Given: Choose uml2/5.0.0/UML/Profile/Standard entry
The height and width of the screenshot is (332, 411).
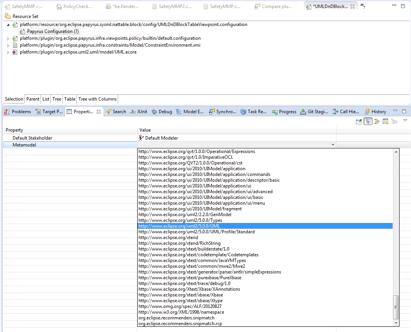Looking at the screenshot, I should (x=265, y=232).
